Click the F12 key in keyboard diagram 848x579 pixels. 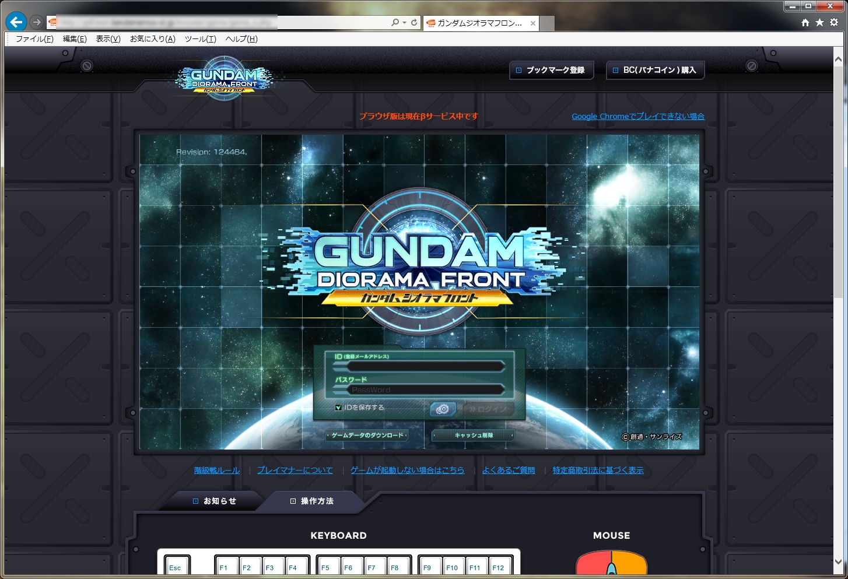[x=501, y=566]
